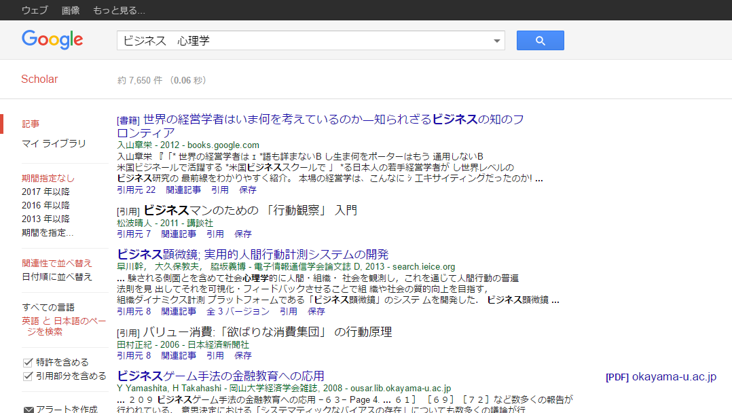Select 期間指定なし filter
732x413 pixels.
48,178
